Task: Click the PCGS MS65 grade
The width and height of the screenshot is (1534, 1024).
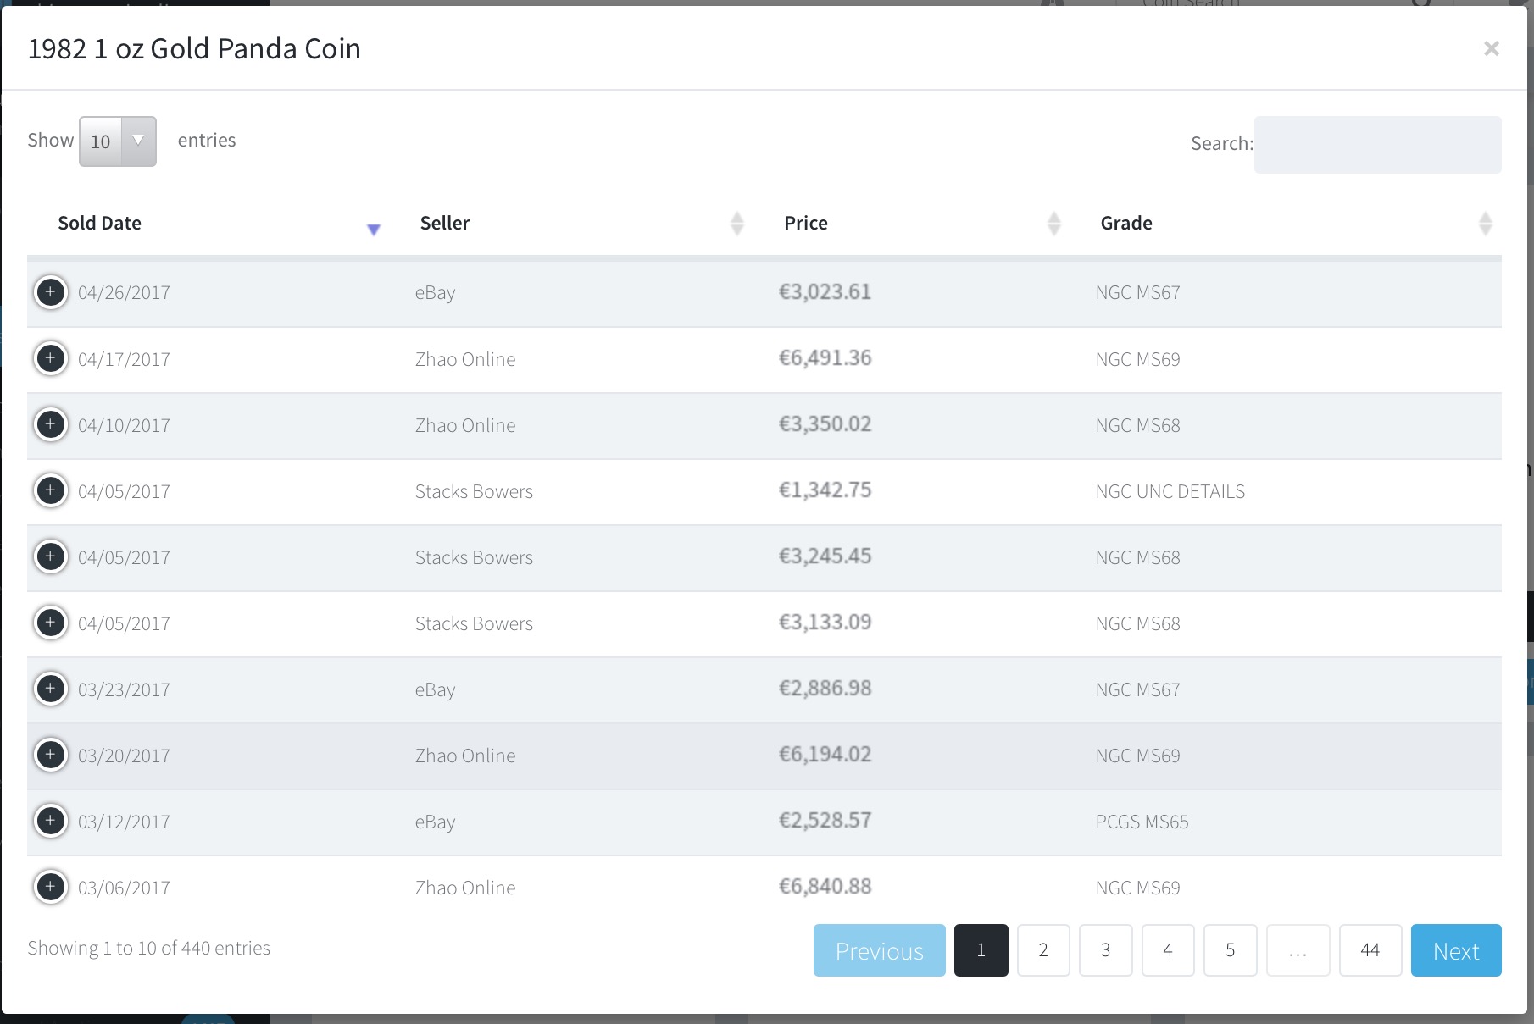Action: click(1142, 822)
